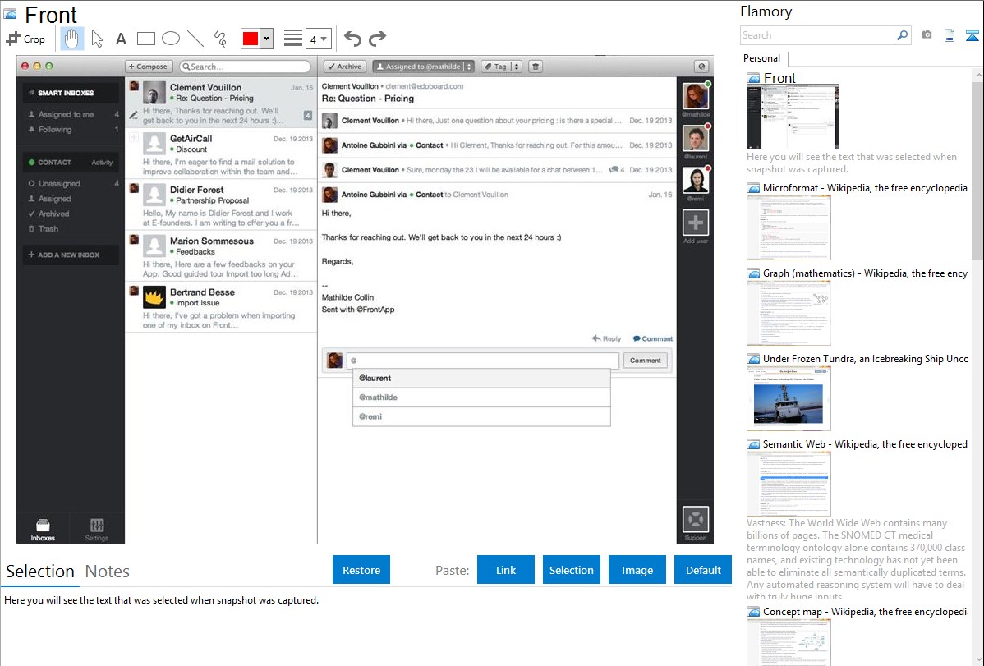Open the Front snapshot thumbnail

point(793,118)
